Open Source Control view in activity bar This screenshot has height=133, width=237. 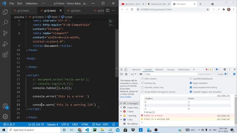[5, 33]
